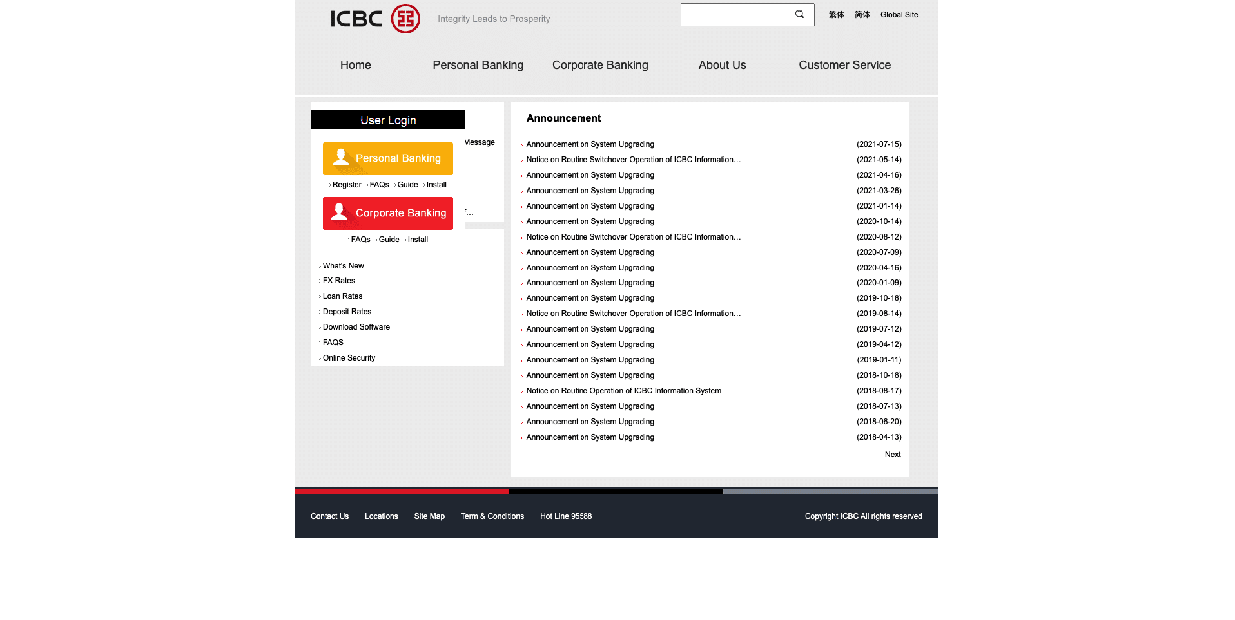1235x620 pixels.
Task: Open the announcement dated 2018-10-18
Action: tap(590, 375)
